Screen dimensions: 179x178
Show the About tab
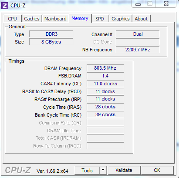coord(141,19)
